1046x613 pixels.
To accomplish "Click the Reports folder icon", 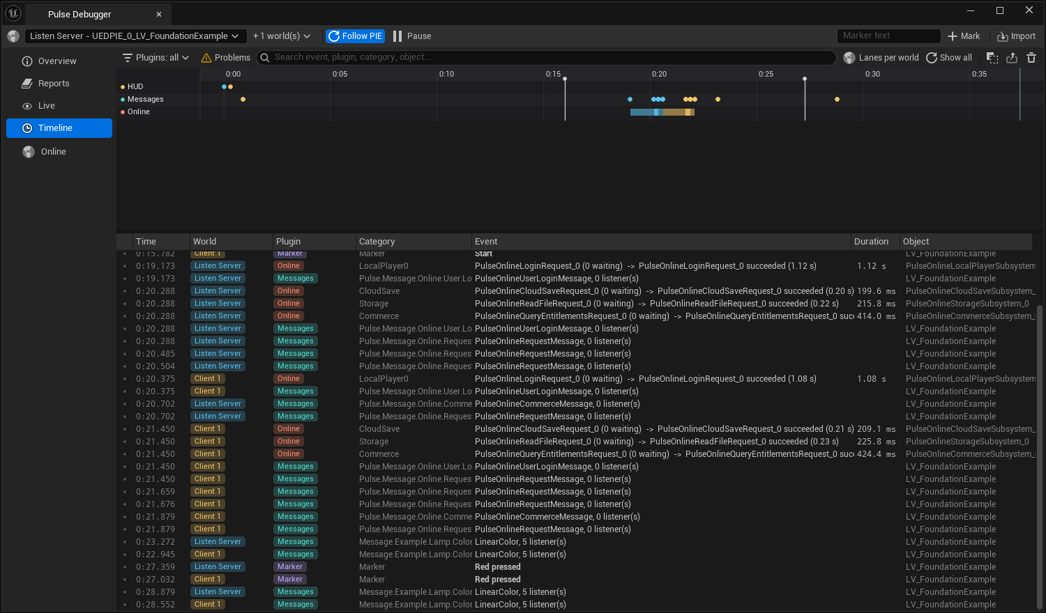I will 27,84.
